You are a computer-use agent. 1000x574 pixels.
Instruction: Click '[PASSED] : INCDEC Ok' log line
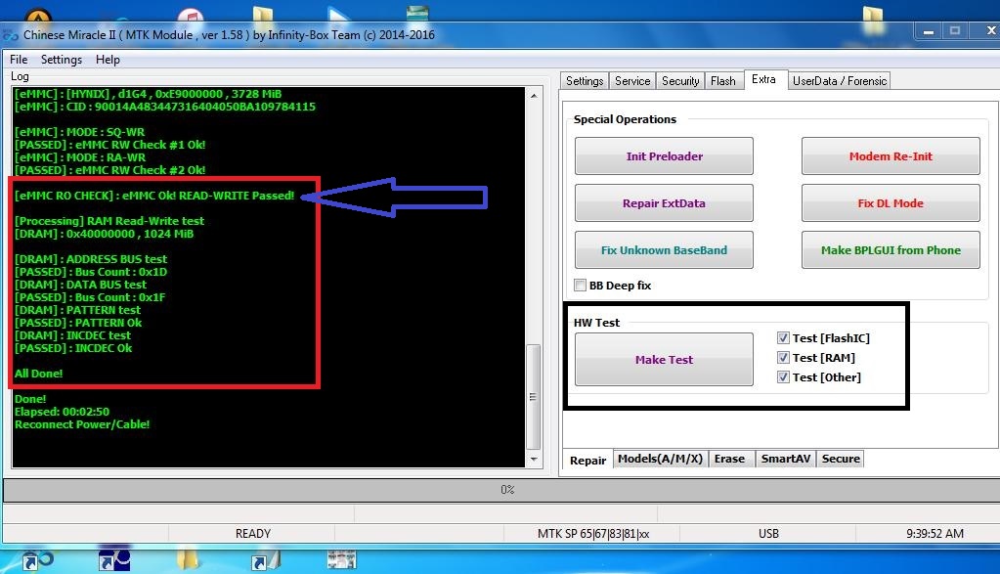coord(73,348)
